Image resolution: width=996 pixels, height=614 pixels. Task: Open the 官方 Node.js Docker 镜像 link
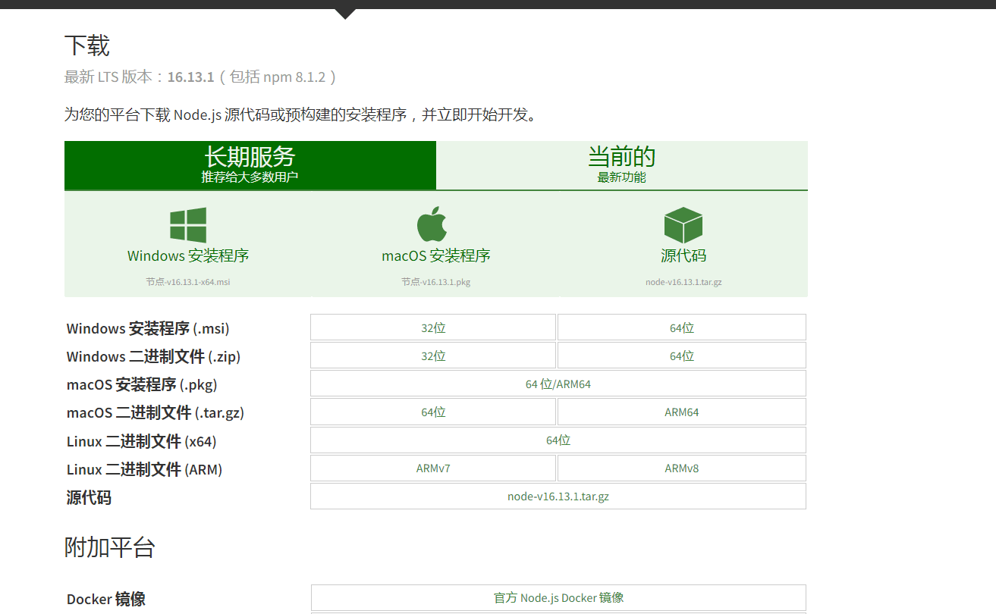click(x=558, y=597)
